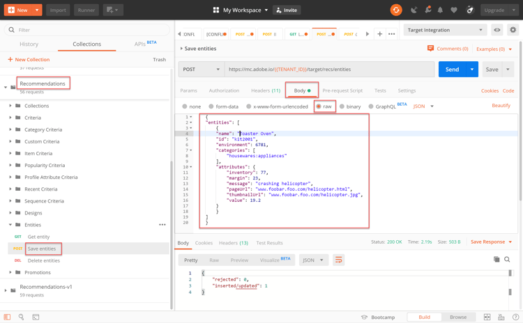This screenshot has height=323, width=523.
Task: Click the collection Filter search field
Action: click(87, 30)
